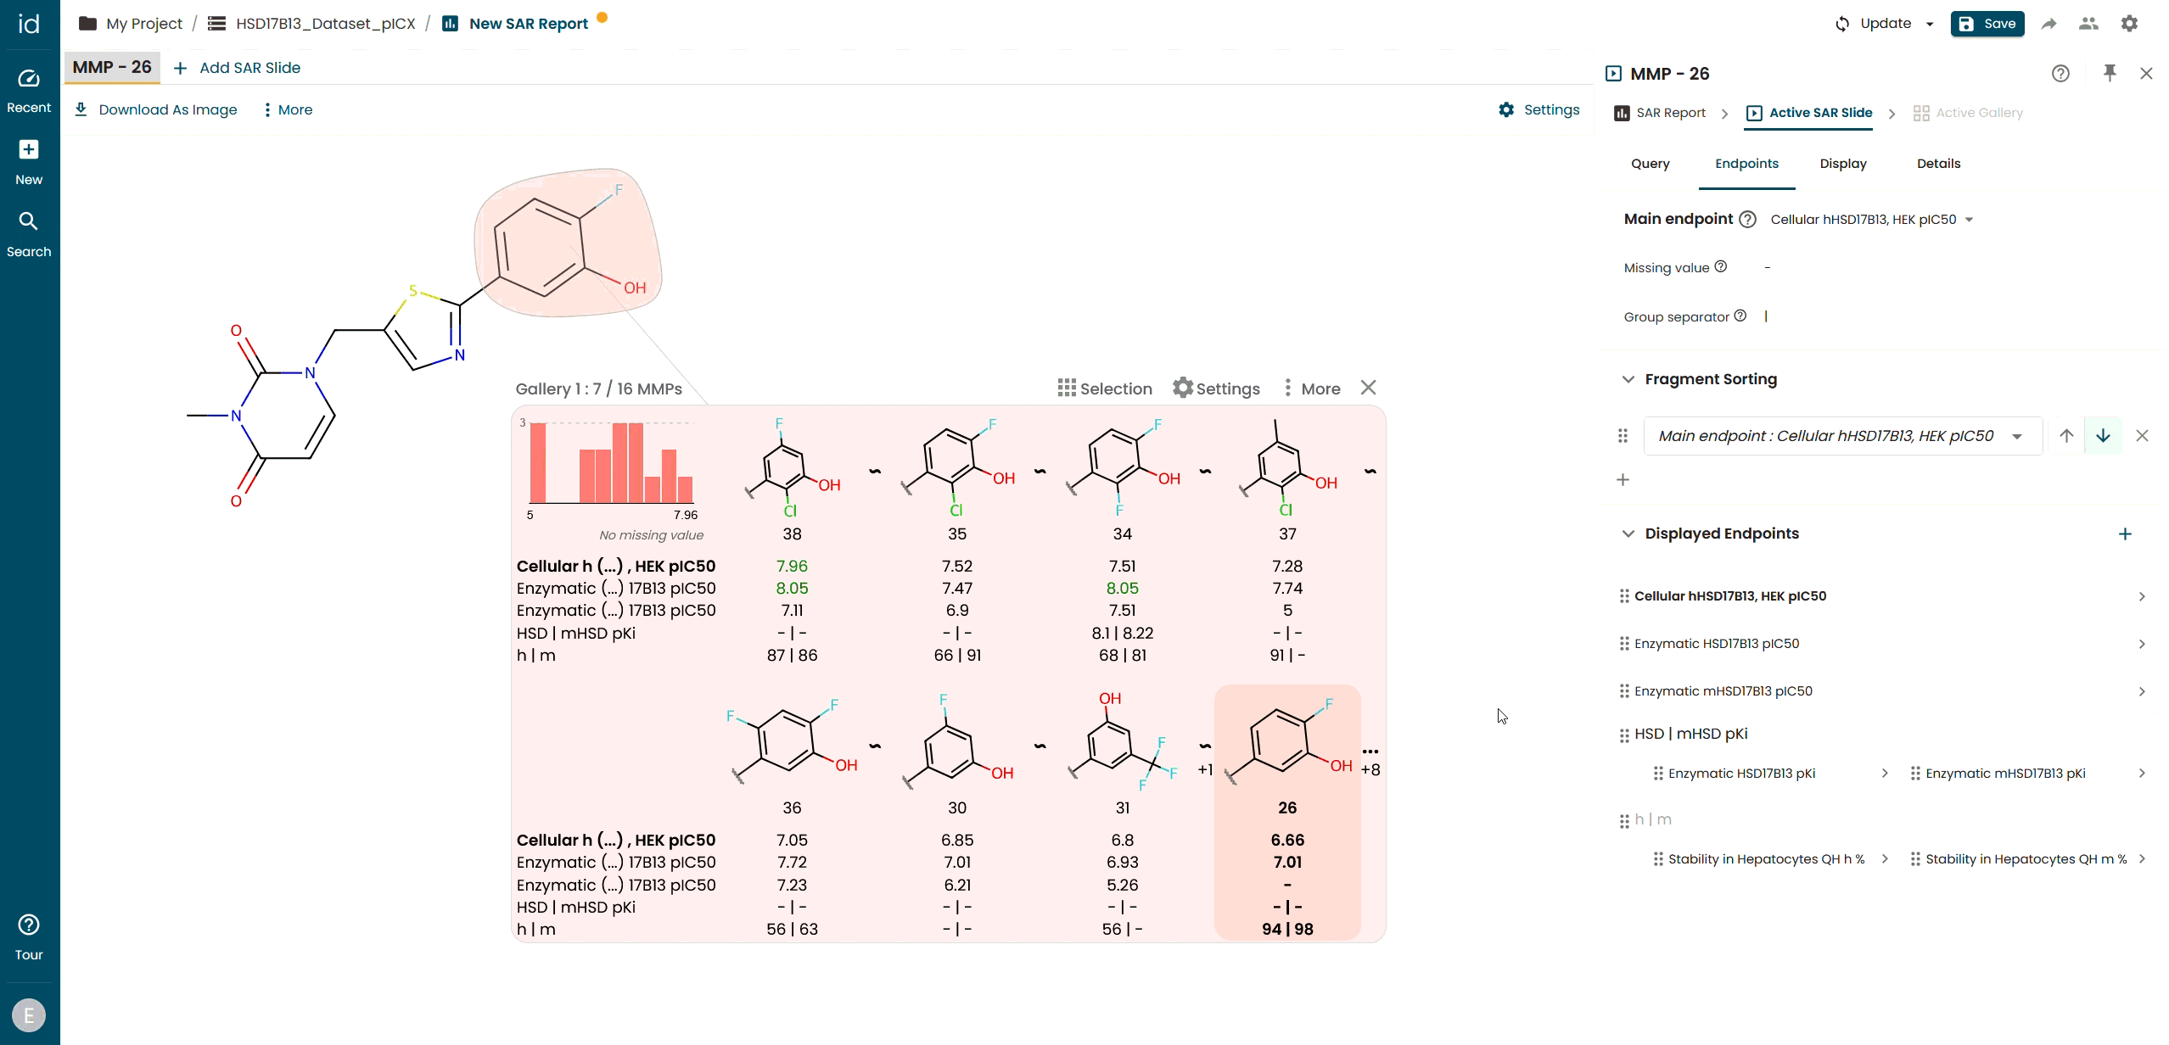Click Add SAR Slide
The image size is (2169, 1045).
point(237,68)
